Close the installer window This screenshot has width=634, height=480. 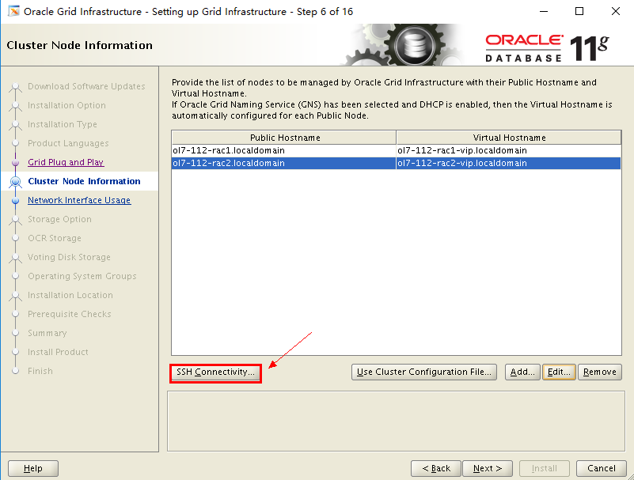tap(616, 11)
